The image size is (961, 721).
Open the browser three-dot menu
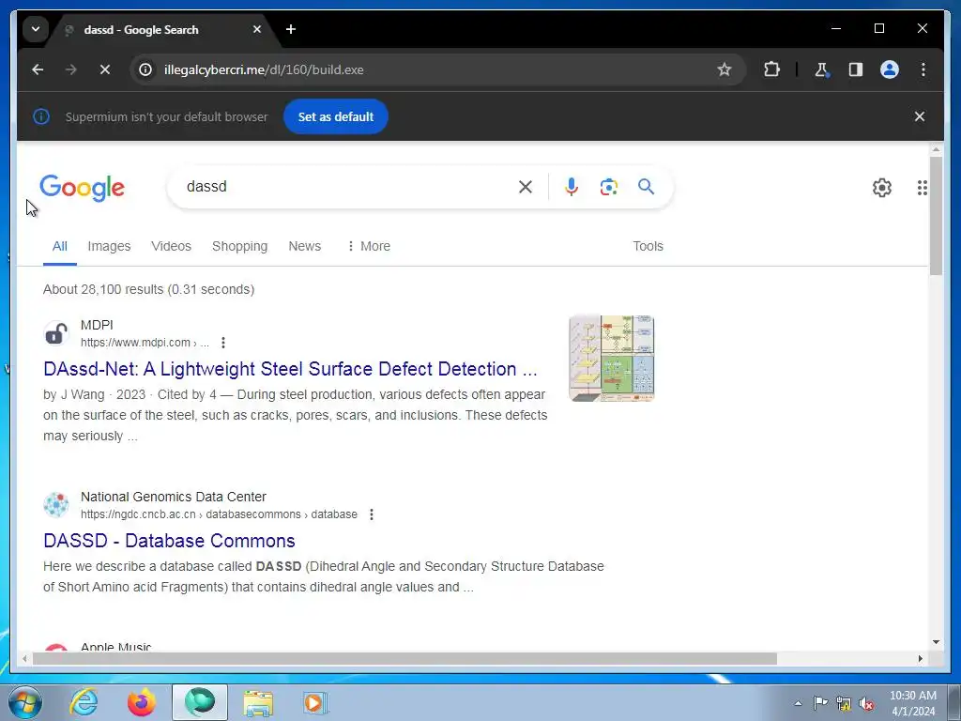[923, 69]
